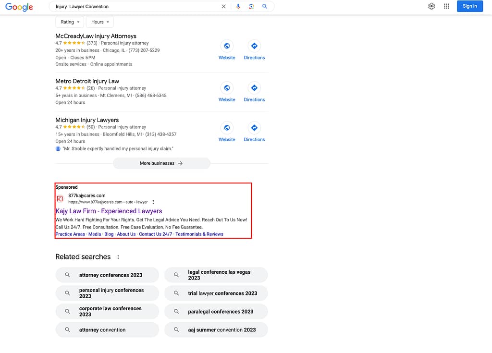Search corporate law conferences 2023 suggestion
This screenshot has height=353, width=492.
point(107,312)
